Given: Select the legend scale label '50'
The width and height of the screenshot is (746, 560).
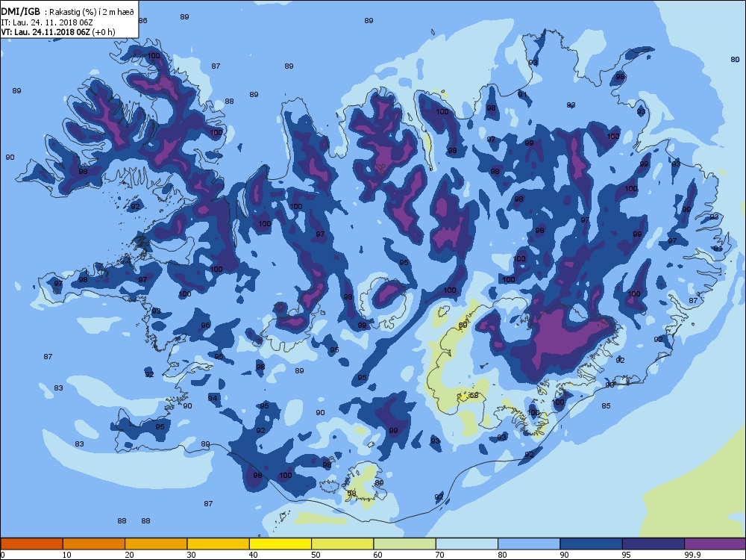Looking at the screenshot, I should click(x=316, y=555).
